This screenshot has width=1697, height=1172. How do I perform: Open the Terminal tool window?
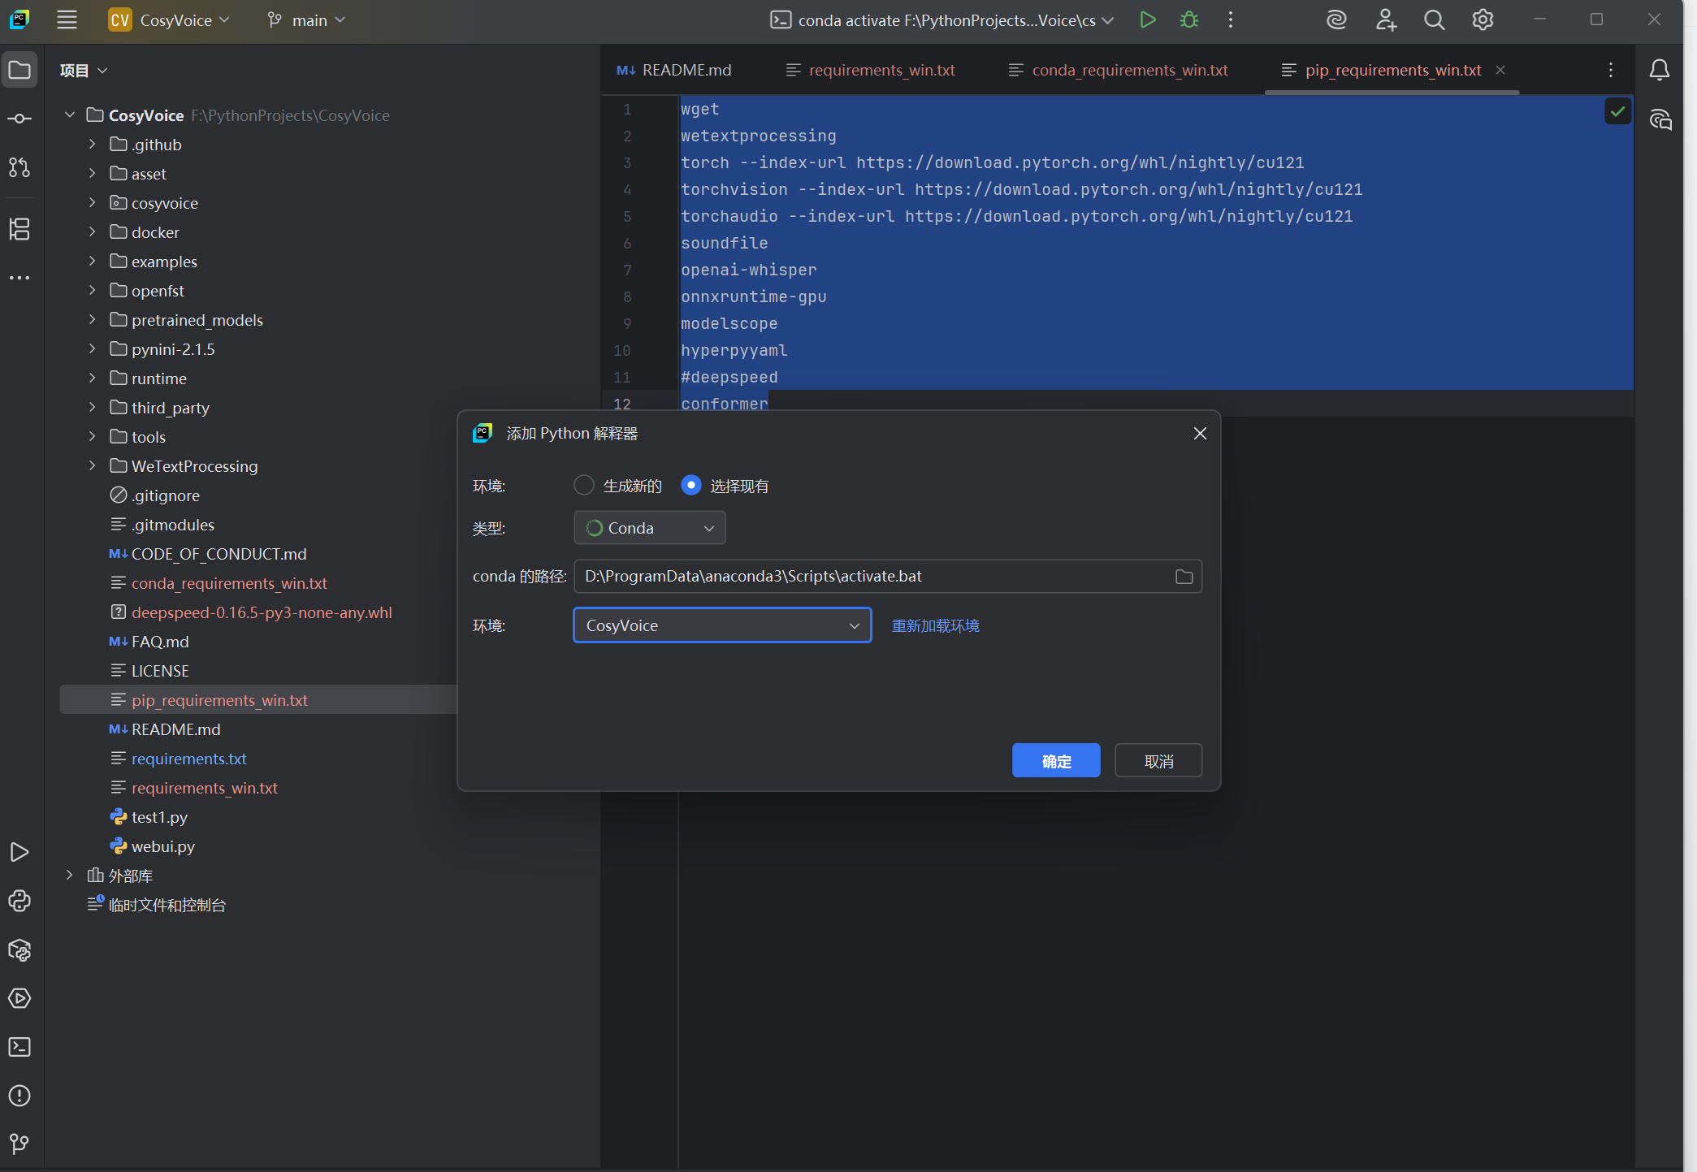(19, 1047)
